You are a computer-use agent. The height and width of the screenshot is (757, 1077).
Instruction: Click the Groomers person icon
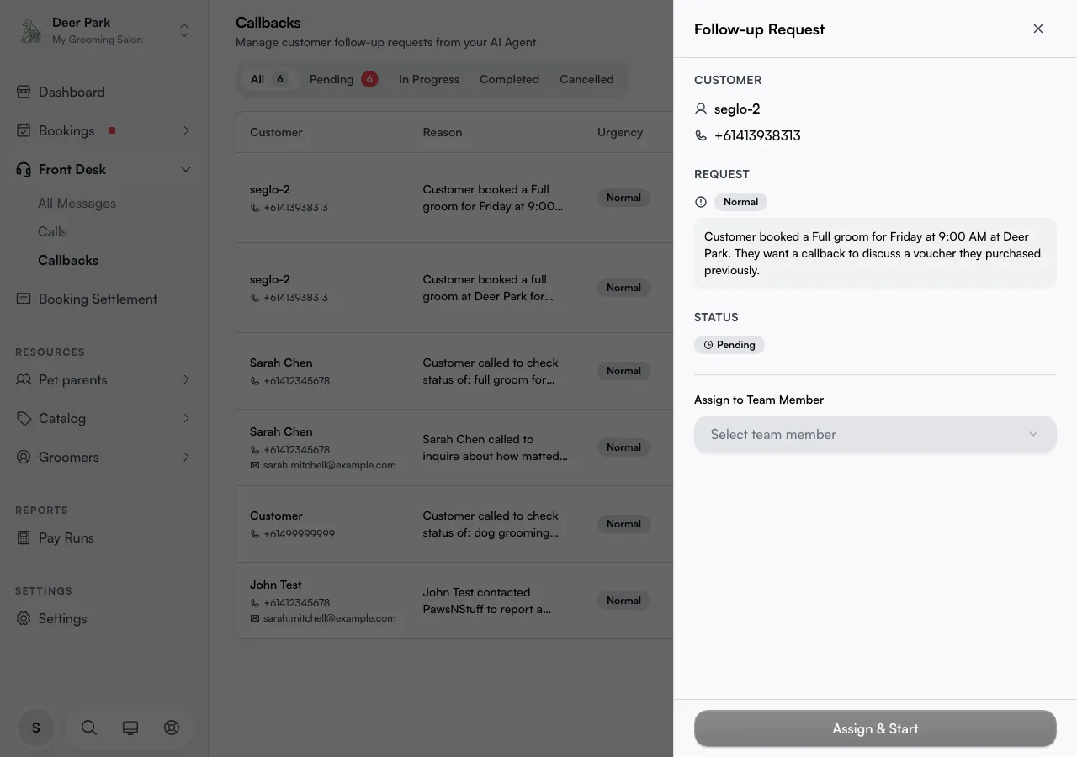coord(24,457)
